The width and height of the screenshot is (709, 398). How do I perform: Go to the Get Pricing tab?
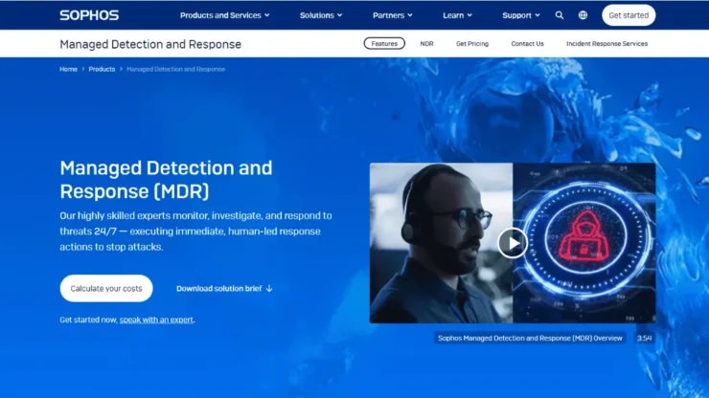tap(472, 44)
